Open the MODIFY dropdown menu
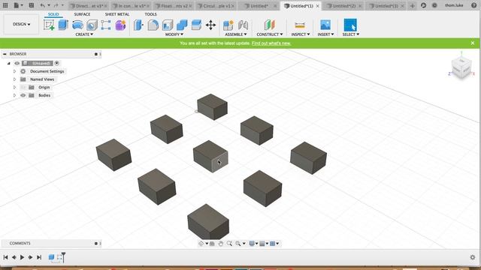 tap(174, 34)
